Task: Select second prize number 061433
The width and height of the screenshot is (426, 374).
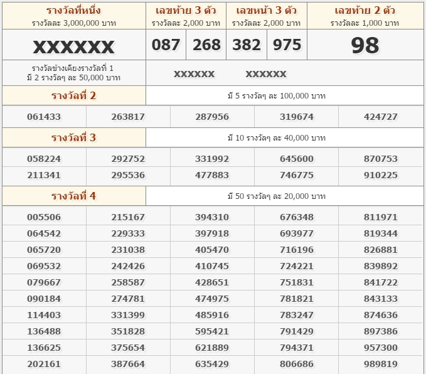Action: point(44,117)
